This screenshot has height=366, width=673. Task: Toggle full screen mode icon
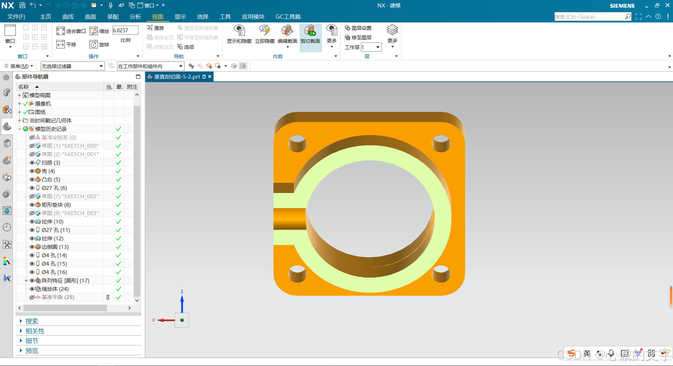click(x=639, y=16)
